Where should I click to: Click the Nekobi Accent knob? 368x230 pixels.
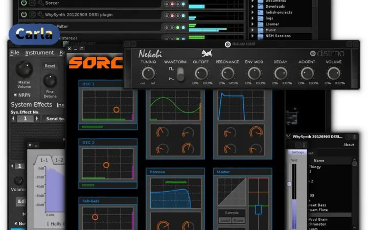307,74
